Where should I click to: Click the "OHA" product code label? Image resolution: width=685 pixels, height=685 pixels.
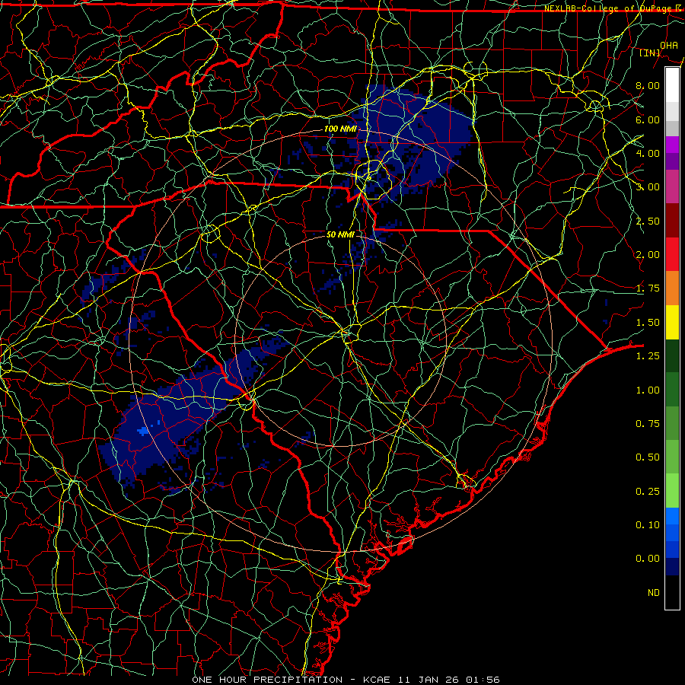(x=669, y=45)
